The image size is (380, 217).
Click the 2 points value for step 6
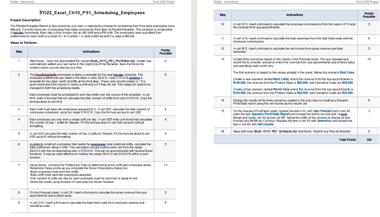click(x=165, y=144)
